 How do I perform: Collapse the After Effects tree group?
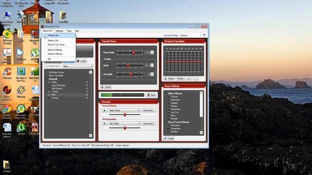coord(166,93)
